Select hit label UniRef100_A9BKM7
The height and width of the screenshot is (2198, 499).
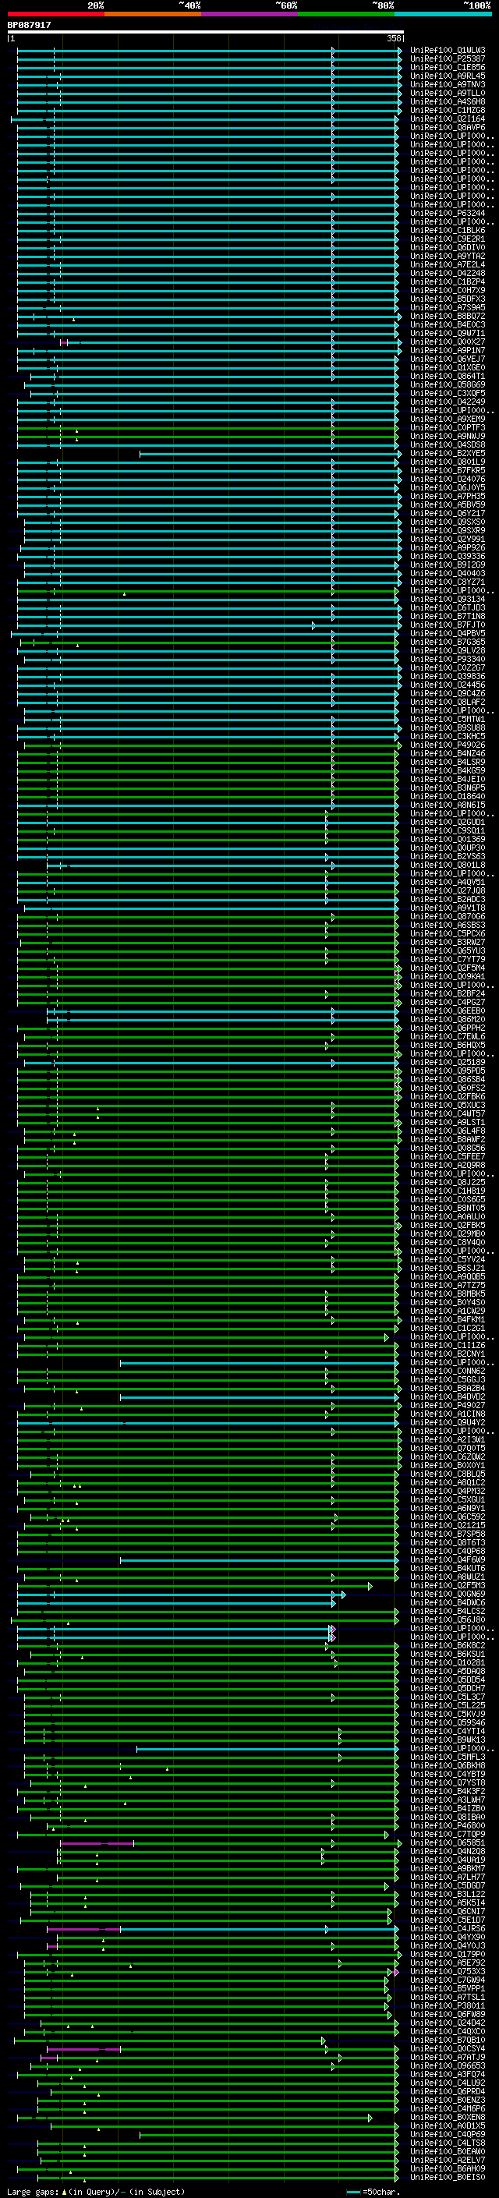point(448,1867)
